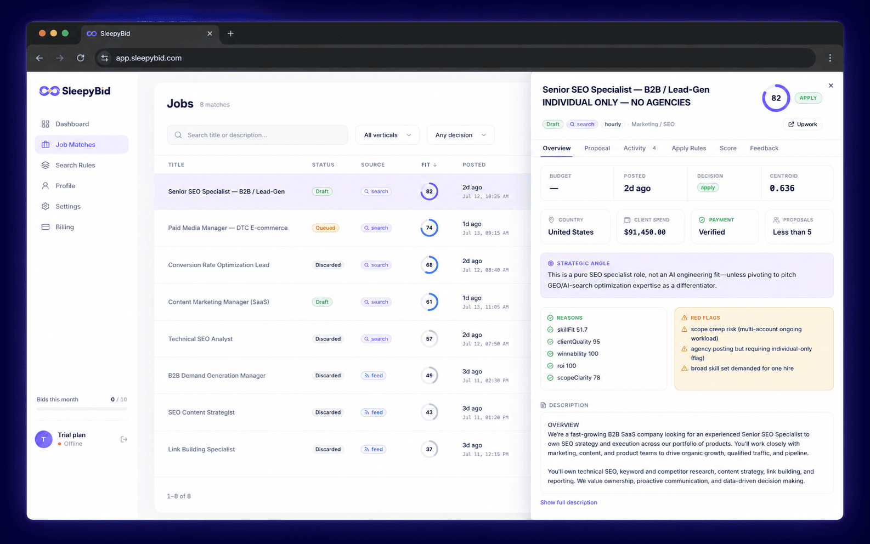Click the browser address bar URL
This screenshot has height=544, width=870.
[149, 58]
